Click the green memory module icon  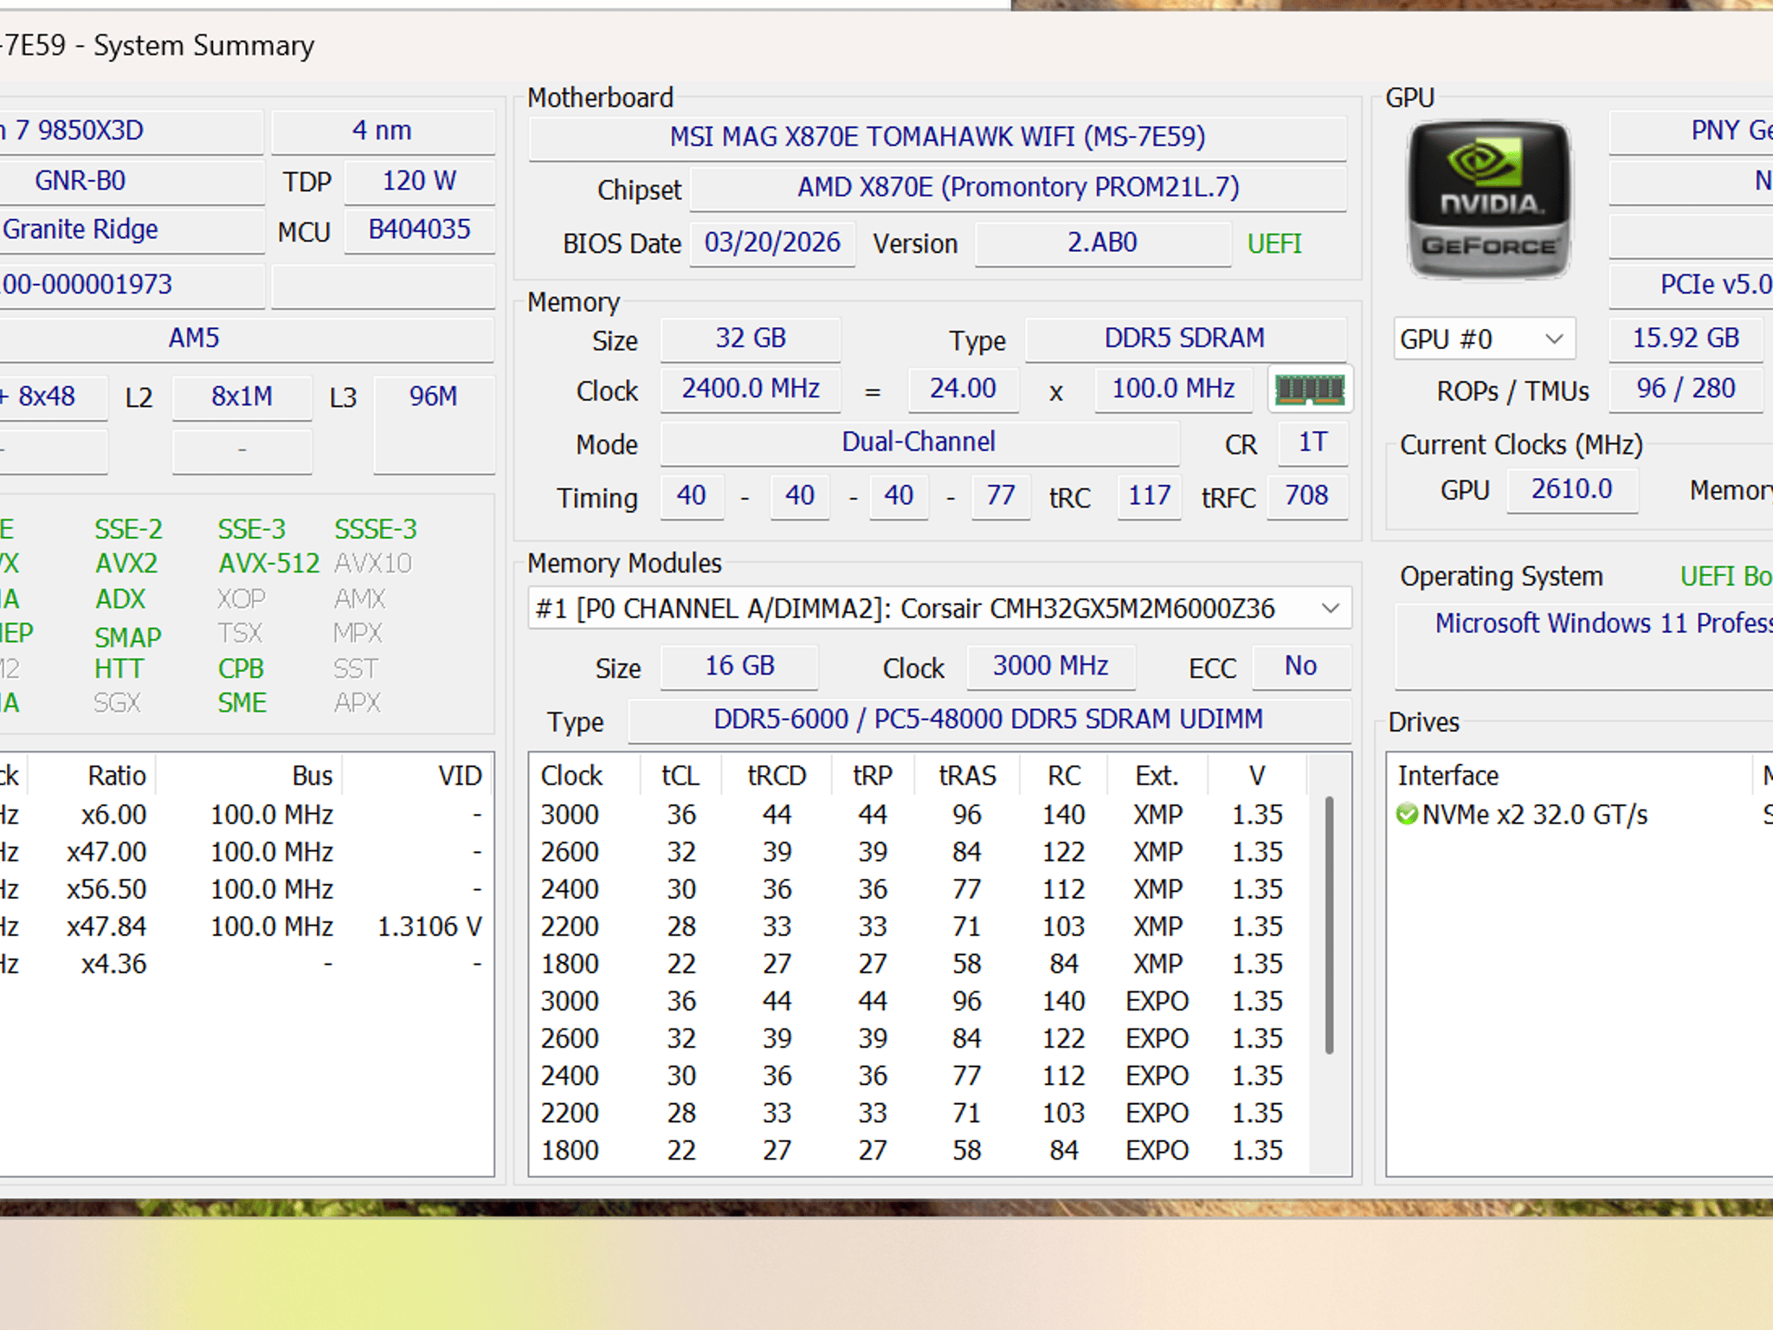(x=1310, y=390)
